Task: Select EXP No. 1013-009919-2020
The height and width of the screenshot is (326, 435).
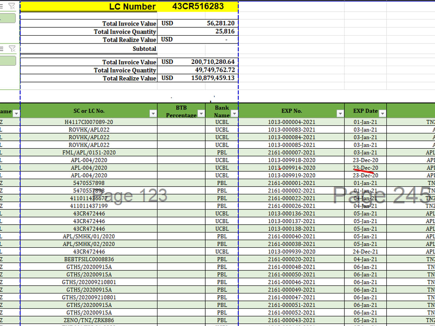Action: (291, 175)
